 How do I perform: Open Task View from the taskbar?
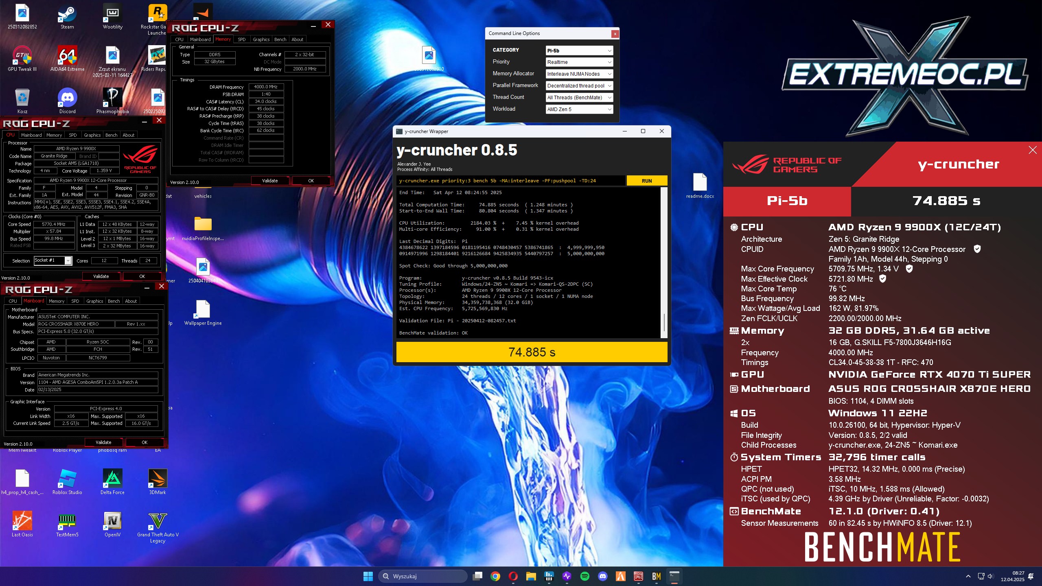click(x=477, y=576)
